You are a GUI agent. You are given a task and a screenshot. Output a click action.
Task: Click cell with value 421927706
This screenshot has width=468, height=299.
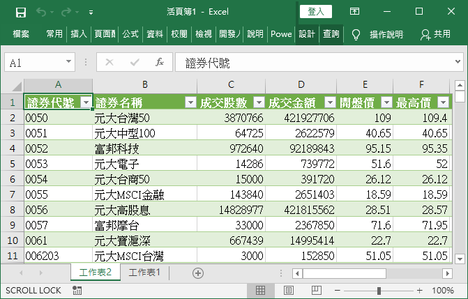pos(301,118)
